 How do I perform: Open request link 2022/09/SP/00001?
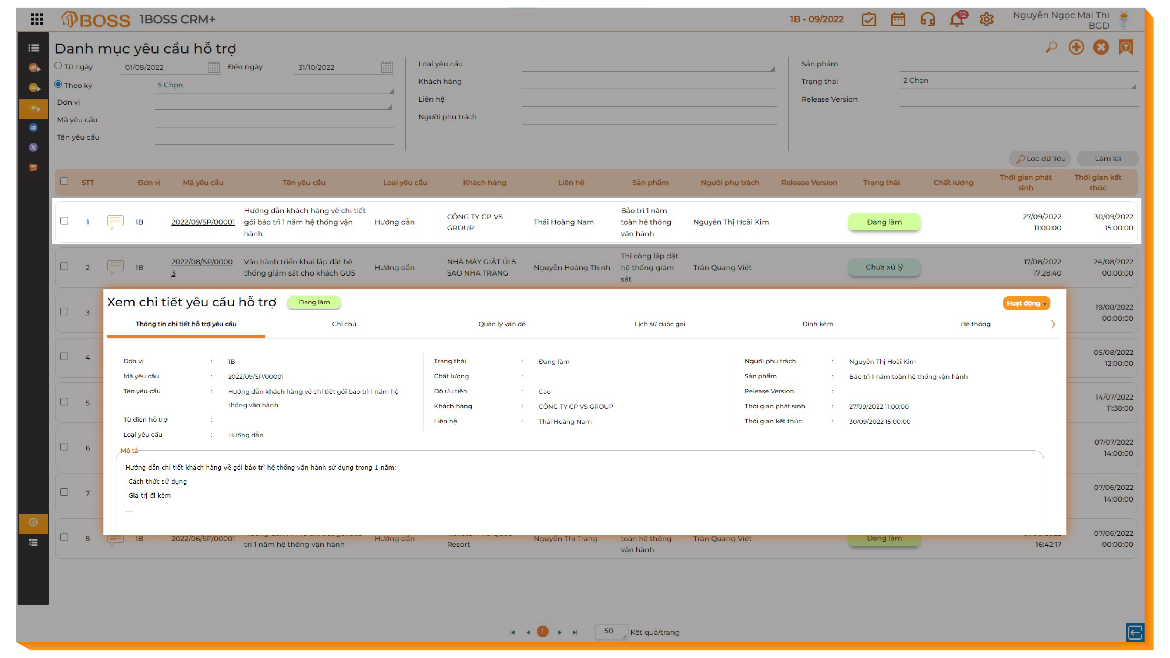tap(203, 222)
